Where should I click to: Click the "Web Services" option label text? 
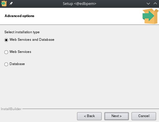[x=20, y=52]
